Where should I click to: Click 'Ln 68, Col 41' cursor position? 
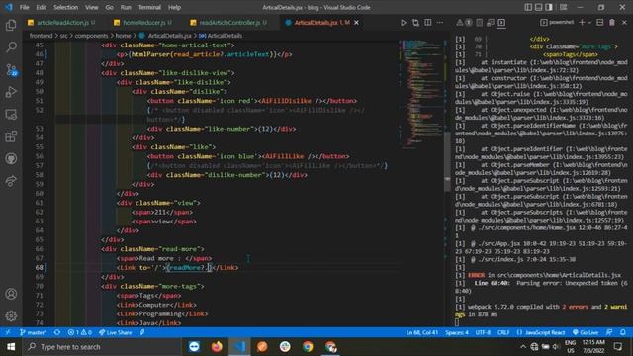[x=422, y=332]
